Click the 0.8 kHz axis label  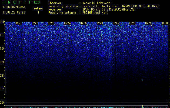[x=2, y=76]
